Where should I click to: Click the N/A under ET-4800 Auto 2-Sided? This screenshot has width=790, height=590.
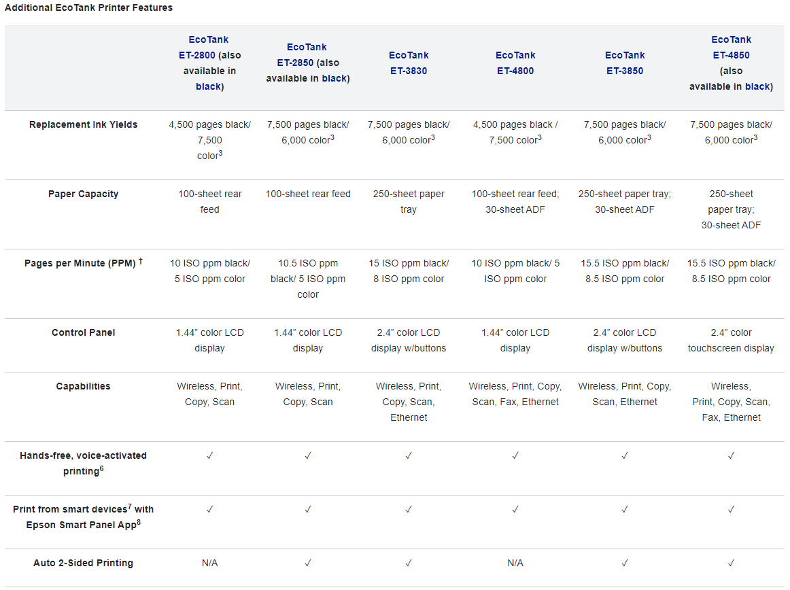click(x=515, y=563)
